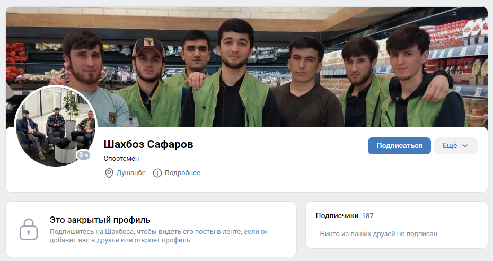Click the subscriber count 187

tap(367, 216)
